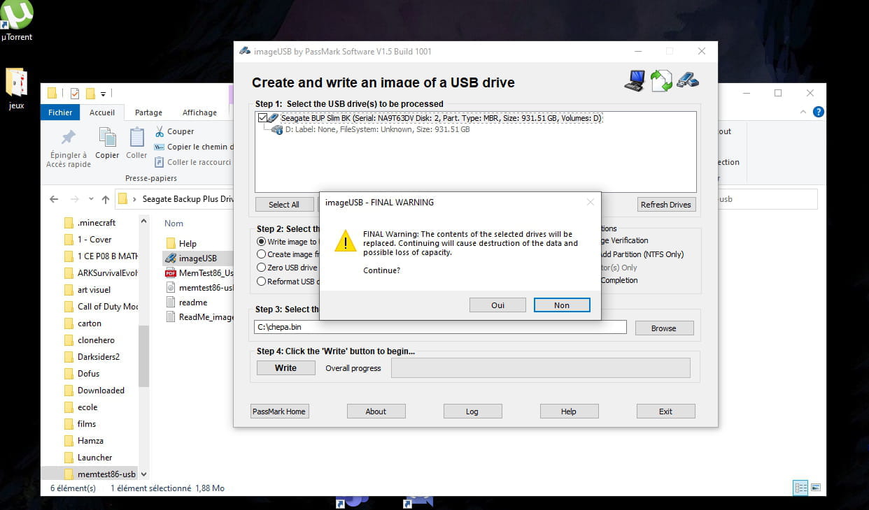This screenshot has height=510, width=869.
Task: Click the Overall progress bar
Action: (541, 368)
